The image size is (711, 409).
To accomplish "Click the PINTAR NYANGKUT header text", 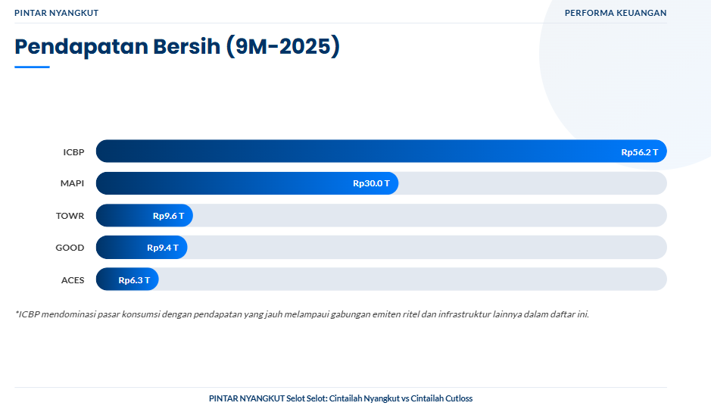I will point(56,13).
